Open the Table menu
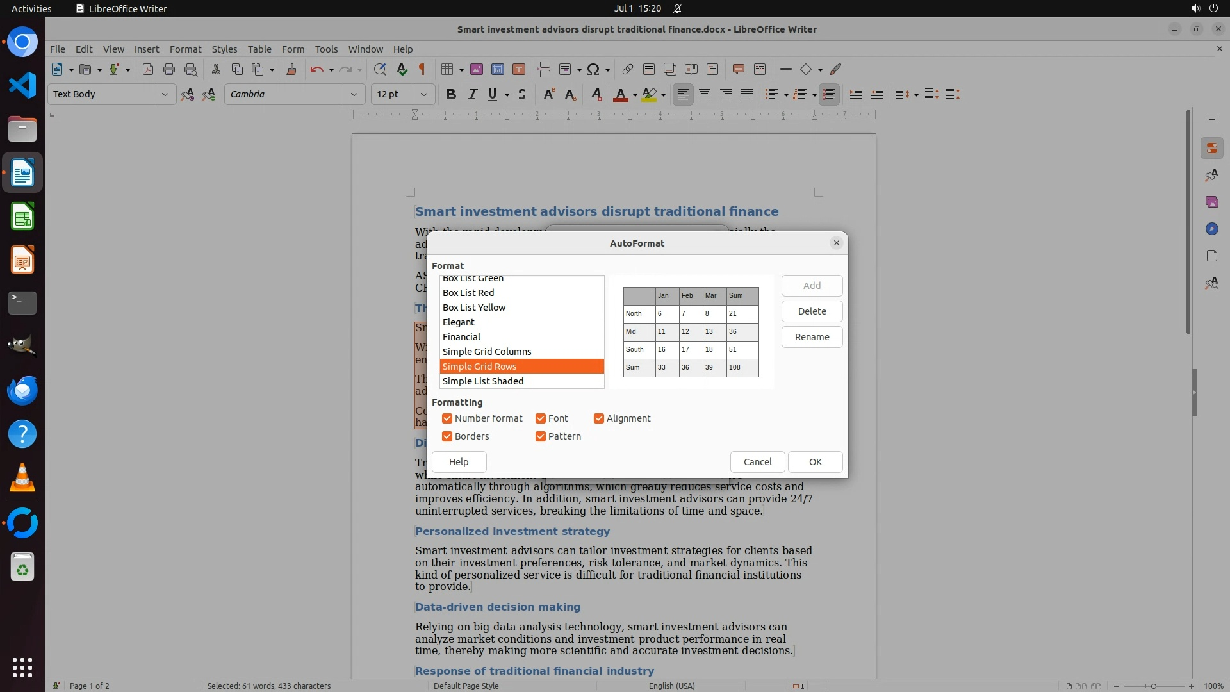Viewport: 1230px width, 692px height. (x=259, y=49)
